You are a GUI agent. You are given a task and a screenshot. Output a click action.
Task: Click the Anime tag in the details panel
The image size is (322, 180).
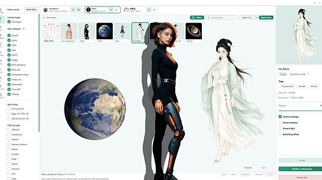click(x=314, y=86)
